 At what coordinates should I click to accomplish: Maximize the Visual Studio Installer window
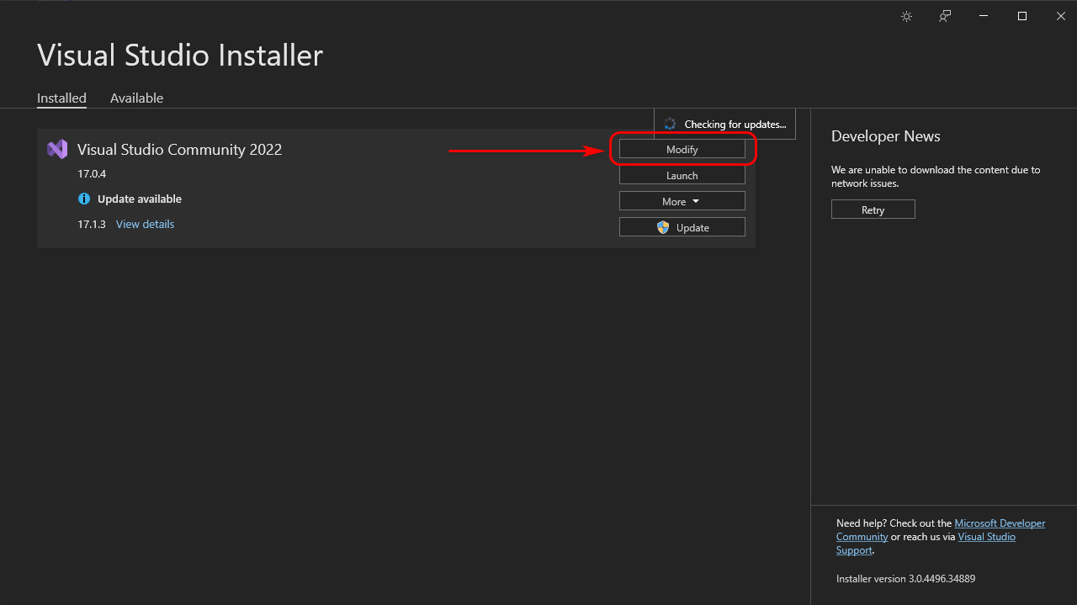click(x=1022, y=16)
